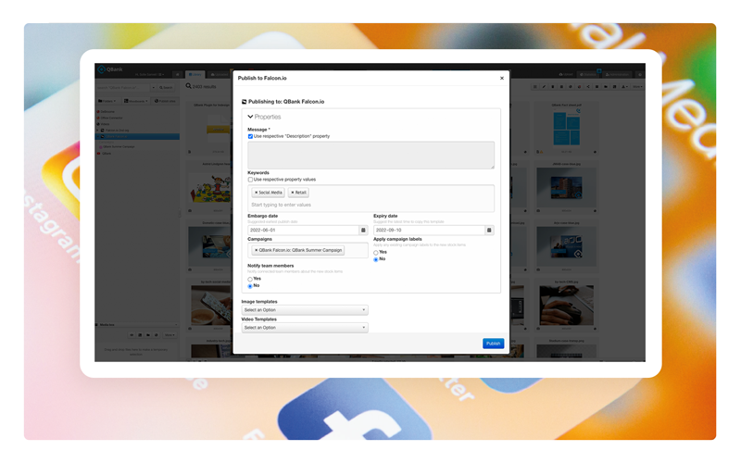The image size is (741, 463).
Task: Open the Moodboards dropdown in sidebar
Action: [x=135, y=101]
